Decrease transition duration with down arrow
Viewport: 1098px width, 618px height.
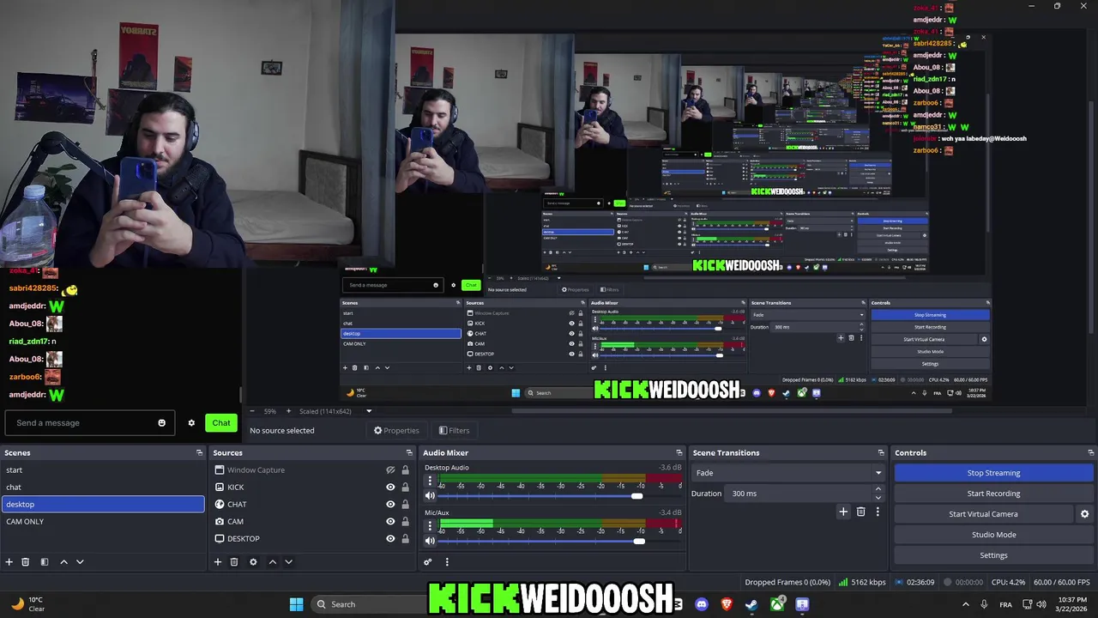click(x=878, y=498)
